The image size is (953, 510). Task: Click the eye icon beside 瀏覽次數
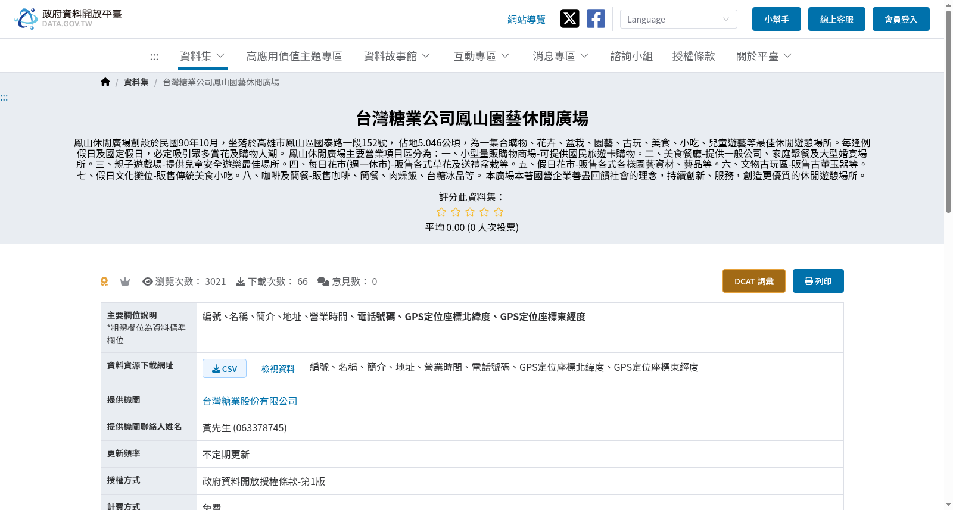tap(148, 281)
